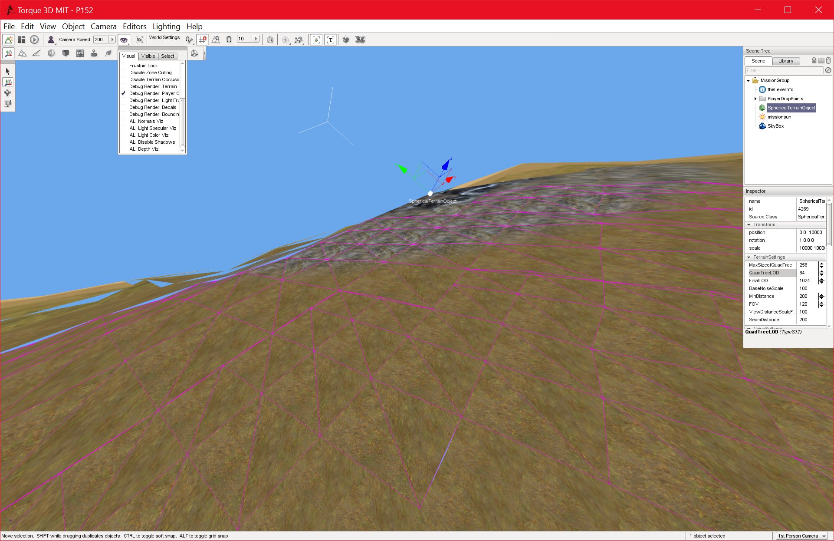Click the MaxSizeofQuadTree stepper arrows
The height and width of the screenshot is (541, 834).
[821, 265]
